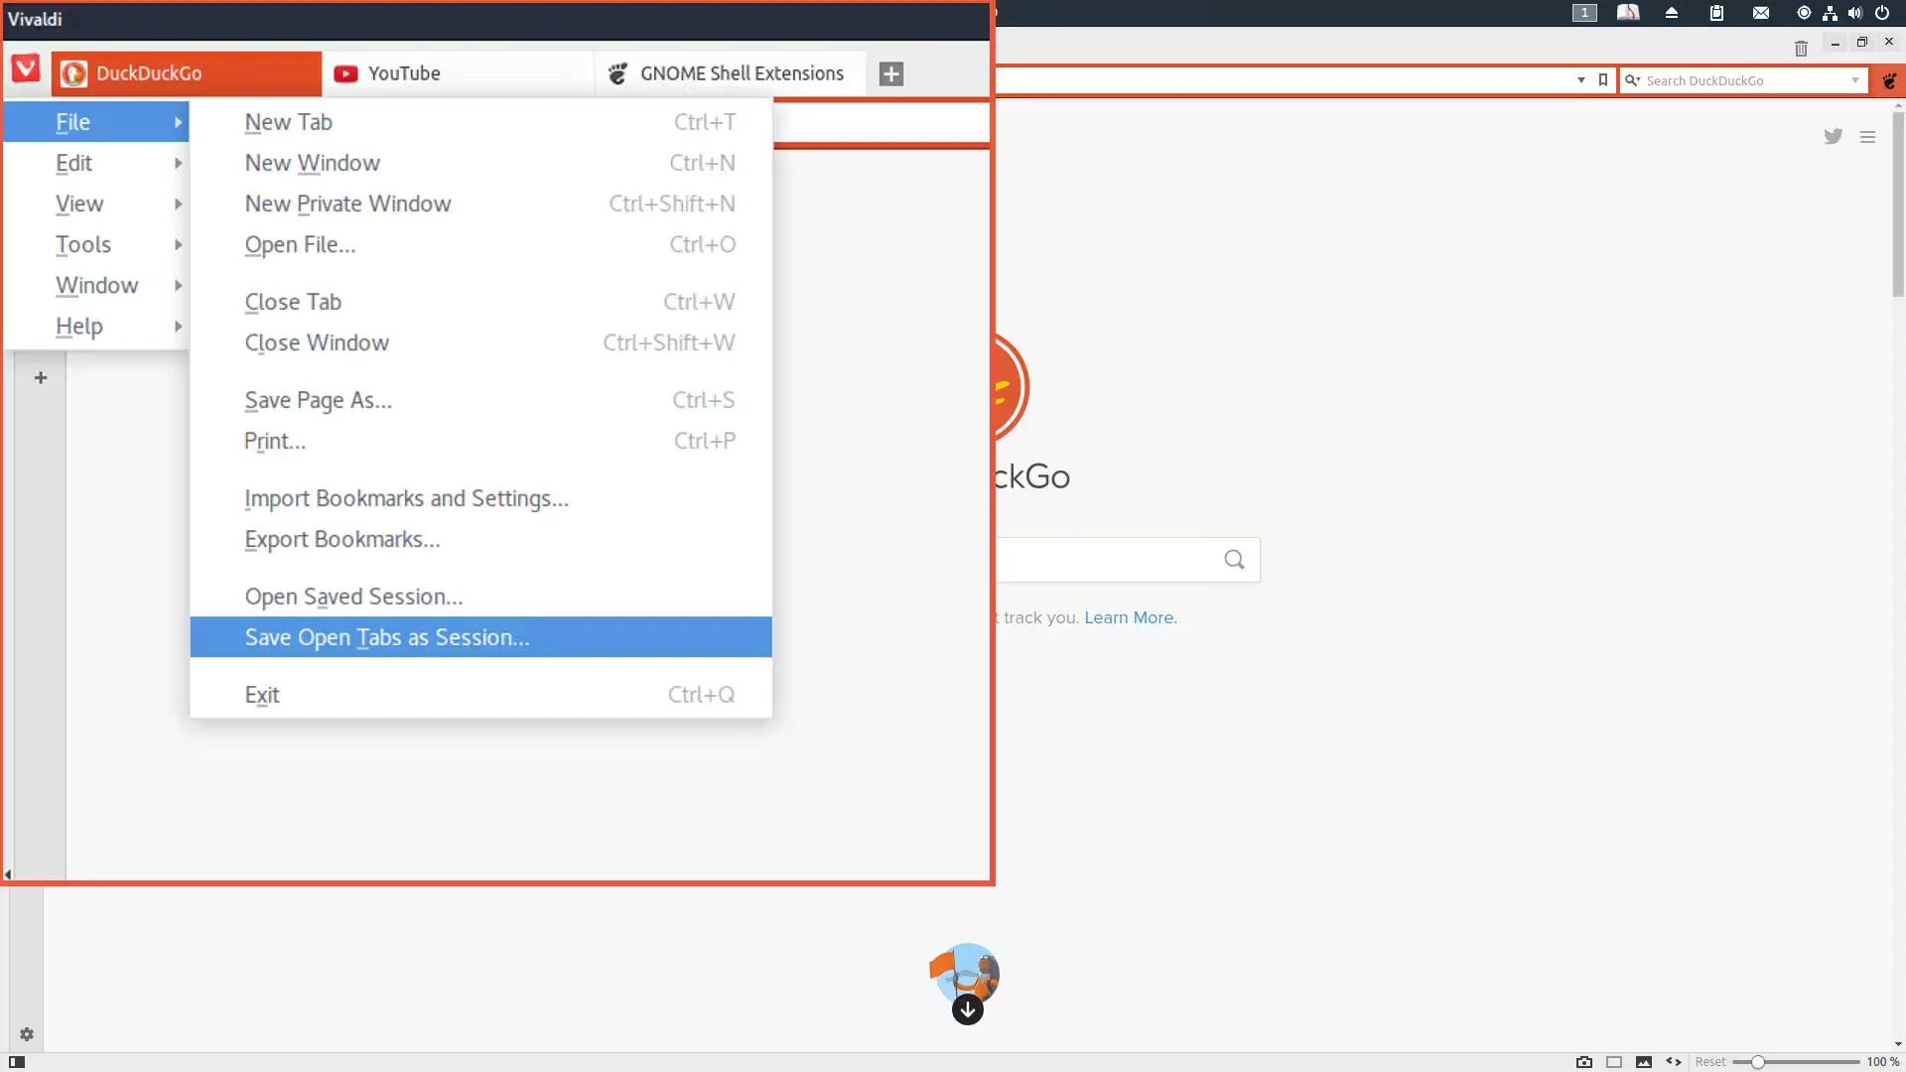Expand the Tools submenu
1906x1072 pixels.
(96, 244)
